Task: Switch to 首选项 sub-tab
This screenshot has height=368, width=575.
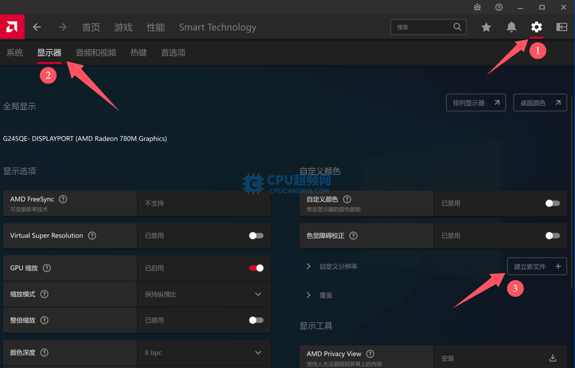Action: [173, 53]
